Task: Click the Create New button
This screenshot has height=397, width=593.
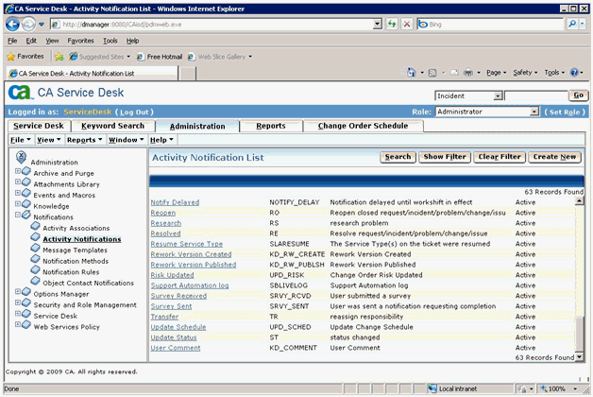Action: pyautogui.click(x=555, y=157)
